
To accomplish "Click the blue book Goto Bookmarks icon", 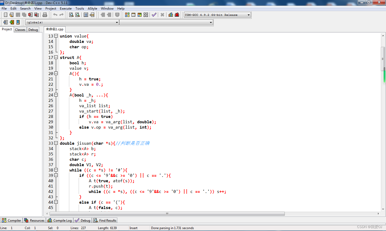I will [x=18, y=22].
